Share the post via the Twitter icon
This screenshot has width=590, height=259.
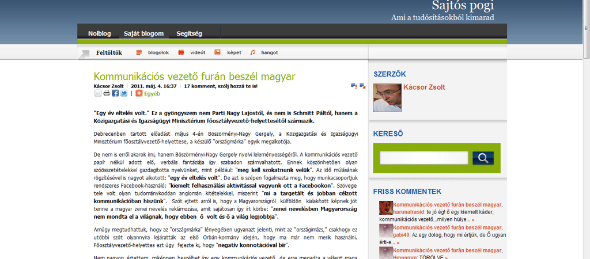tap(124, 93)
